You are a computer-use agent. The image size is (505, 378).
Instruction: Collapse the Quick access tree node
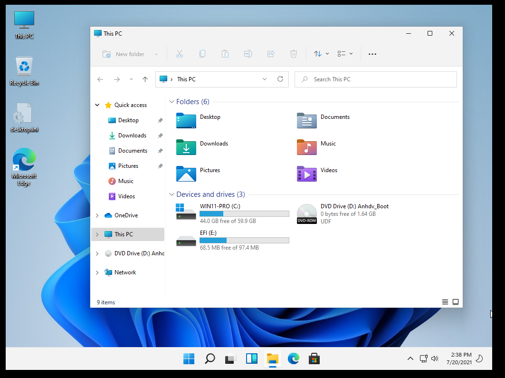(97, 105)
